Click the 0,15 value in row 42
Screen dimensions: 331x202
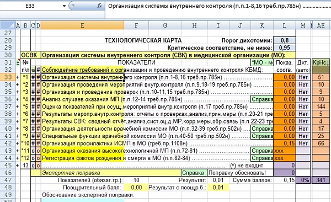pyautogui.click(x=285, y=143)
